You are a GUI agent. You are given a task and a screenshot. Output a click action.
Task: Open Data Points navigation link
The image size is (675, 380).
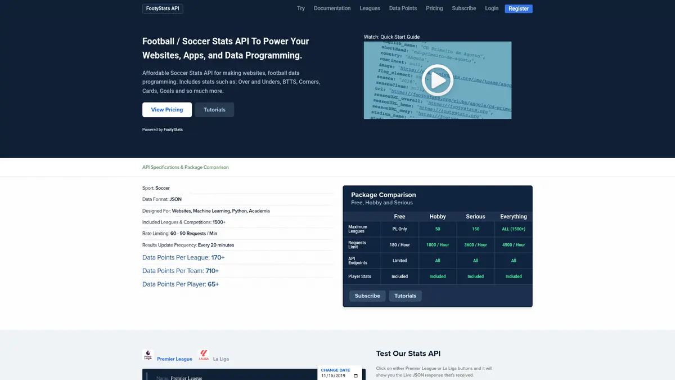[403, 8]
